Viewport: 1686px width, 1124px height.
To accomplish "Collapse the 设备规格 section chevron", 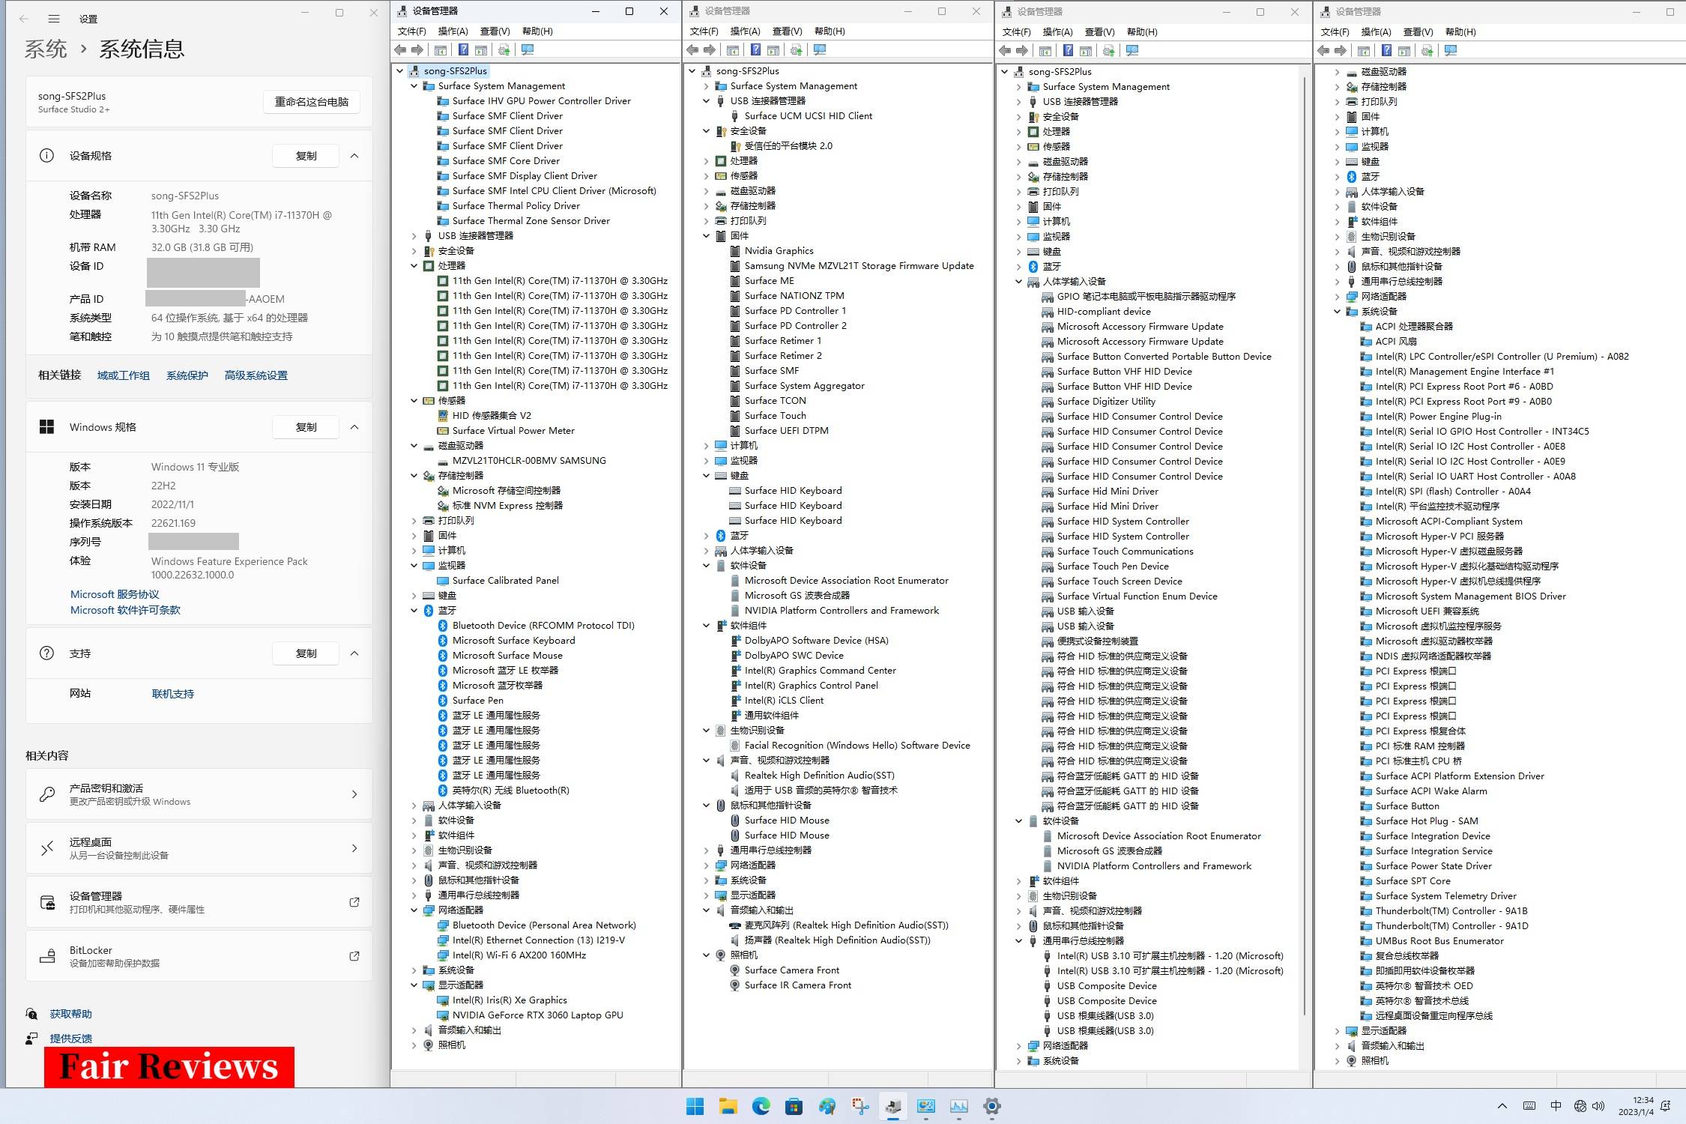I will click(x=354, y=156).
